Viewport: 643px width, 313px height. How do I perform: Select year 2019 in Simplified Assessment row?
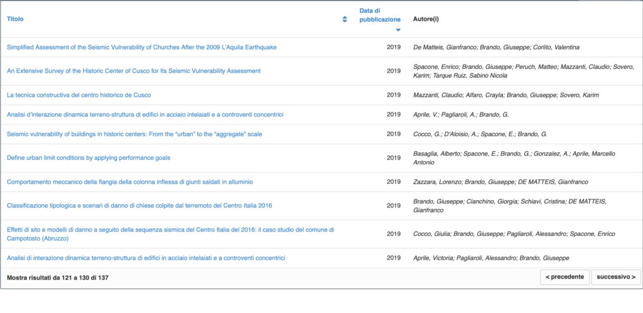click(x=394, y=47)
